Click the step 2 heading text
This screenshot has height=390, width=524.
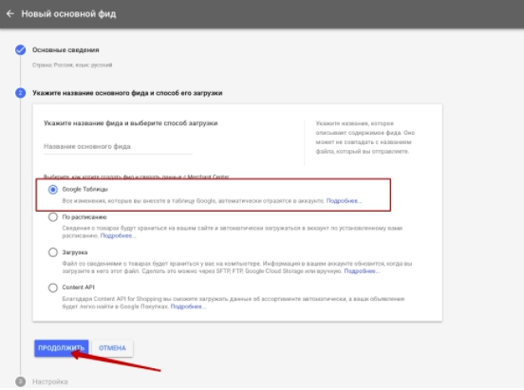[x=127, y=93]
